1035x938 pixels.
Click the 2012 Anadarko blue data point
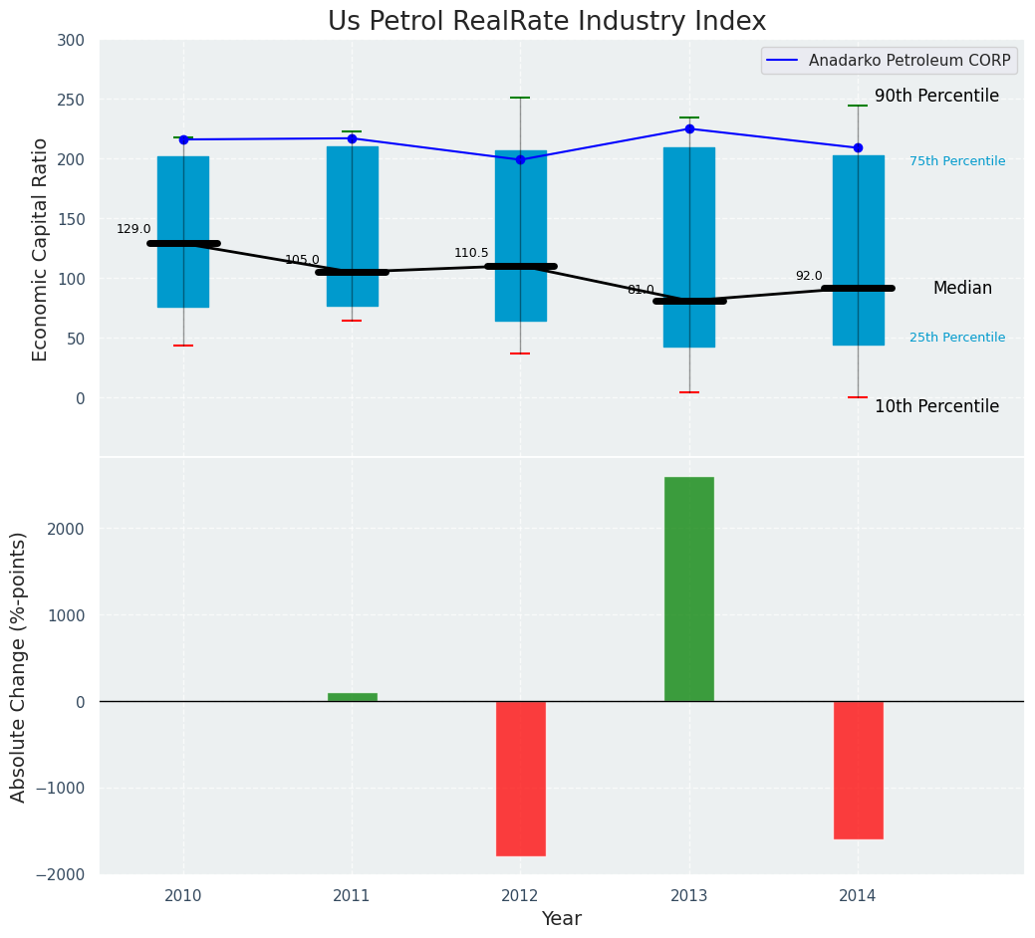pos(520,159)
